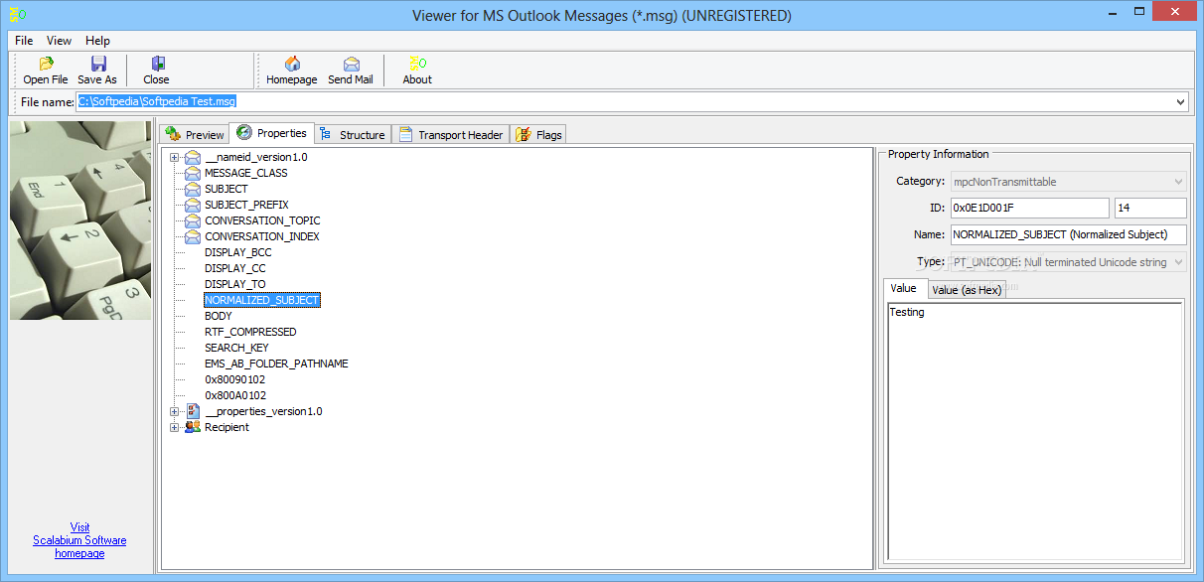
Task: Select DISPLAY_BCC in the tree
Action: pos(237,252)
